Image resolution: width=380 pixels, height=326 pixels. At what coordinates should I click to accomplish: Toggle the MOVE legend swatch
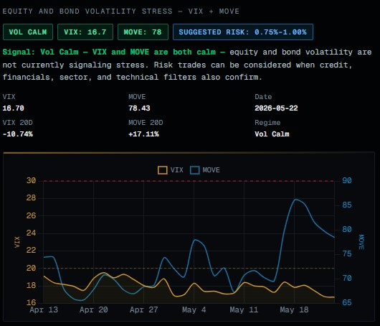(195, 170)
